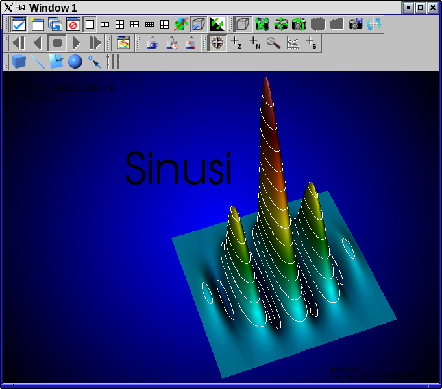Create a new visualization window

click(x=36, y=25)
